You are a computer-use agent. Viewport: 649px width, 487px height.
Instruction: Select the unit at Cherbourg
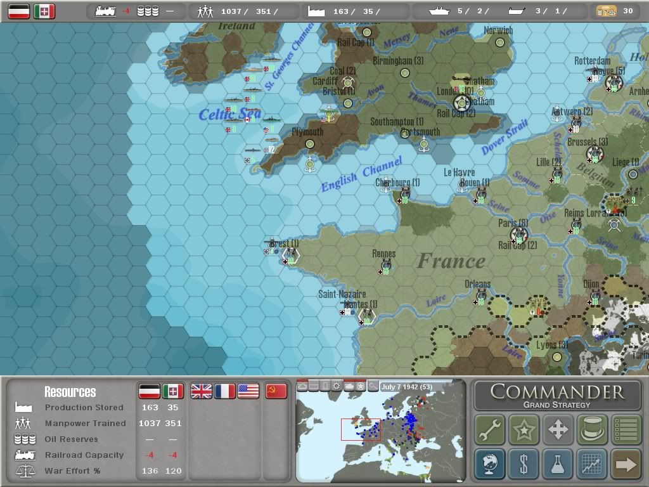404,194
